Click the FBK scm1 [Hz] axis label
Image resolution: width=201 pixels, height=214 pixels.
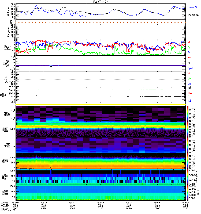[5, 192]
